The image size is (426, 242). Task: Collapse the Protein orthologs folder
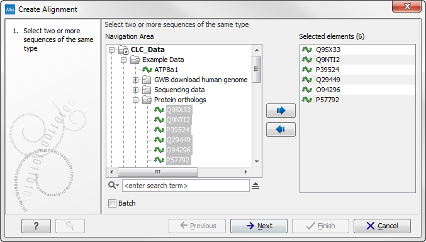(x=135, y=100)
